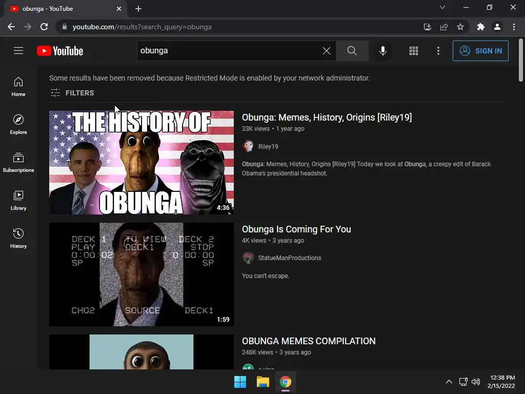Open OBUNGA MEMES COMPILATION title
Image resolution: width=525 pixels, height=394 pixels.
[309, 341]
